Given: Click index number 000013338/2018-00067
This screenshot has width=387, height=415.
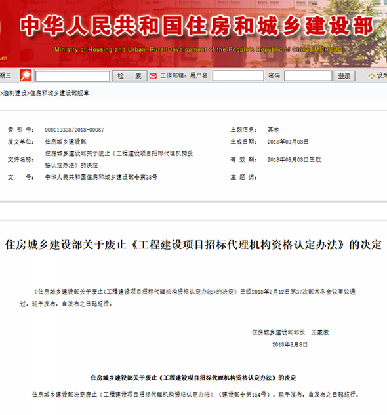Looking at the screenshot, I should (x=74, y=130).
